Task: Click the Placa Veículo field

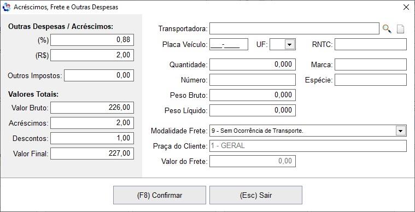Action: pos(229,44)
